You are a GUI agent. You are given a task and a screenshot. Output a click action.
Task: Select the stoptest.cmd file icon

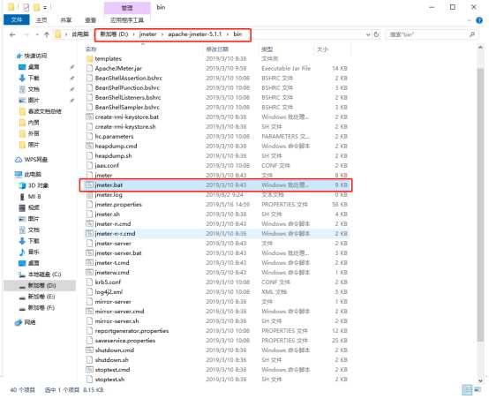pos(89,370)
